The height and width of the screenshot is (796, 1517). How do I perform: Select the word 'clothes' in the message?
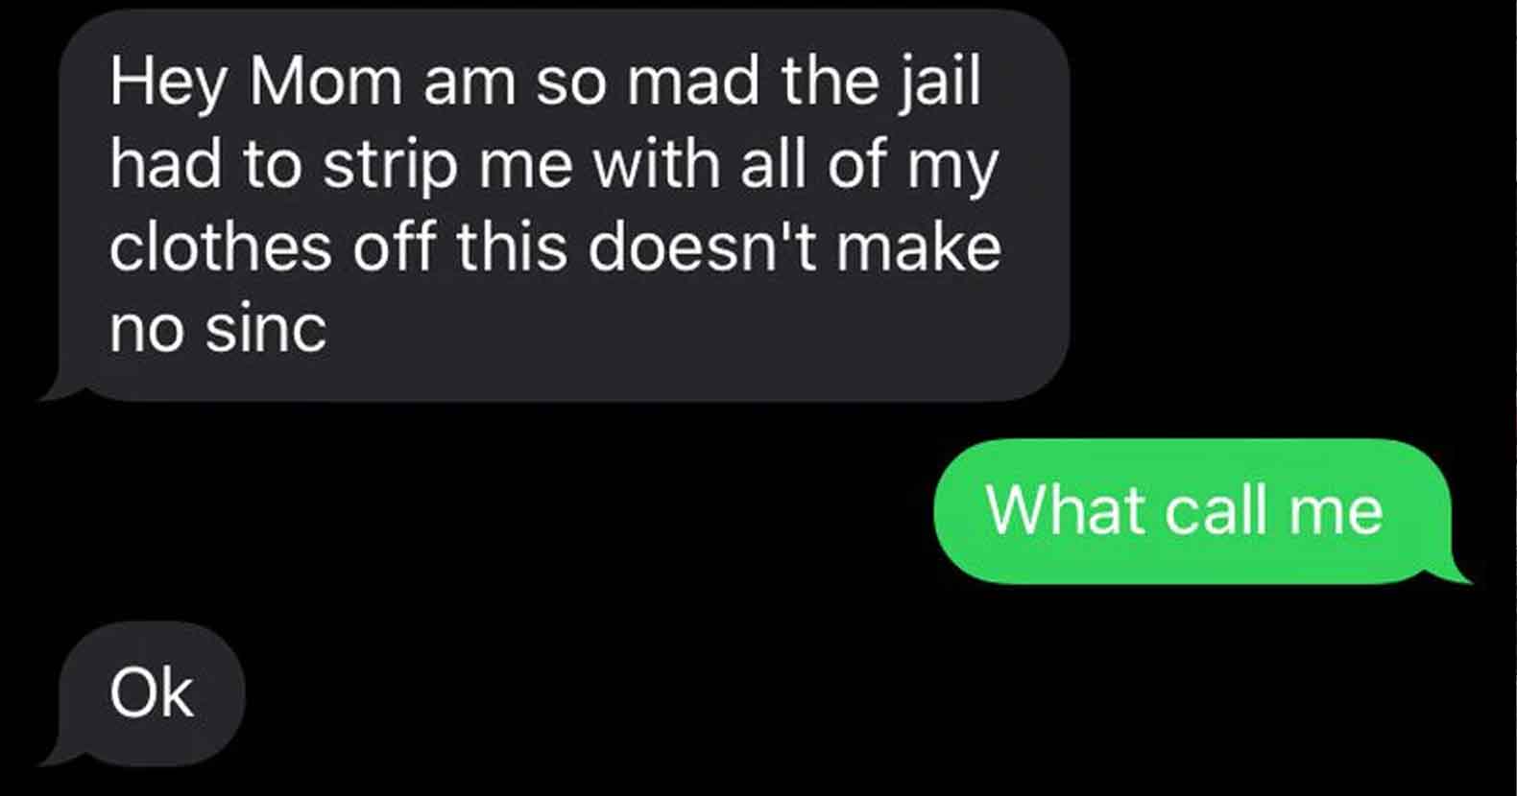click(x=221, y=246)
